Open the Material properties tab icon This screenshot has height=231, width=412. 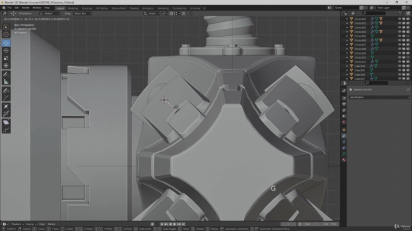344,160
